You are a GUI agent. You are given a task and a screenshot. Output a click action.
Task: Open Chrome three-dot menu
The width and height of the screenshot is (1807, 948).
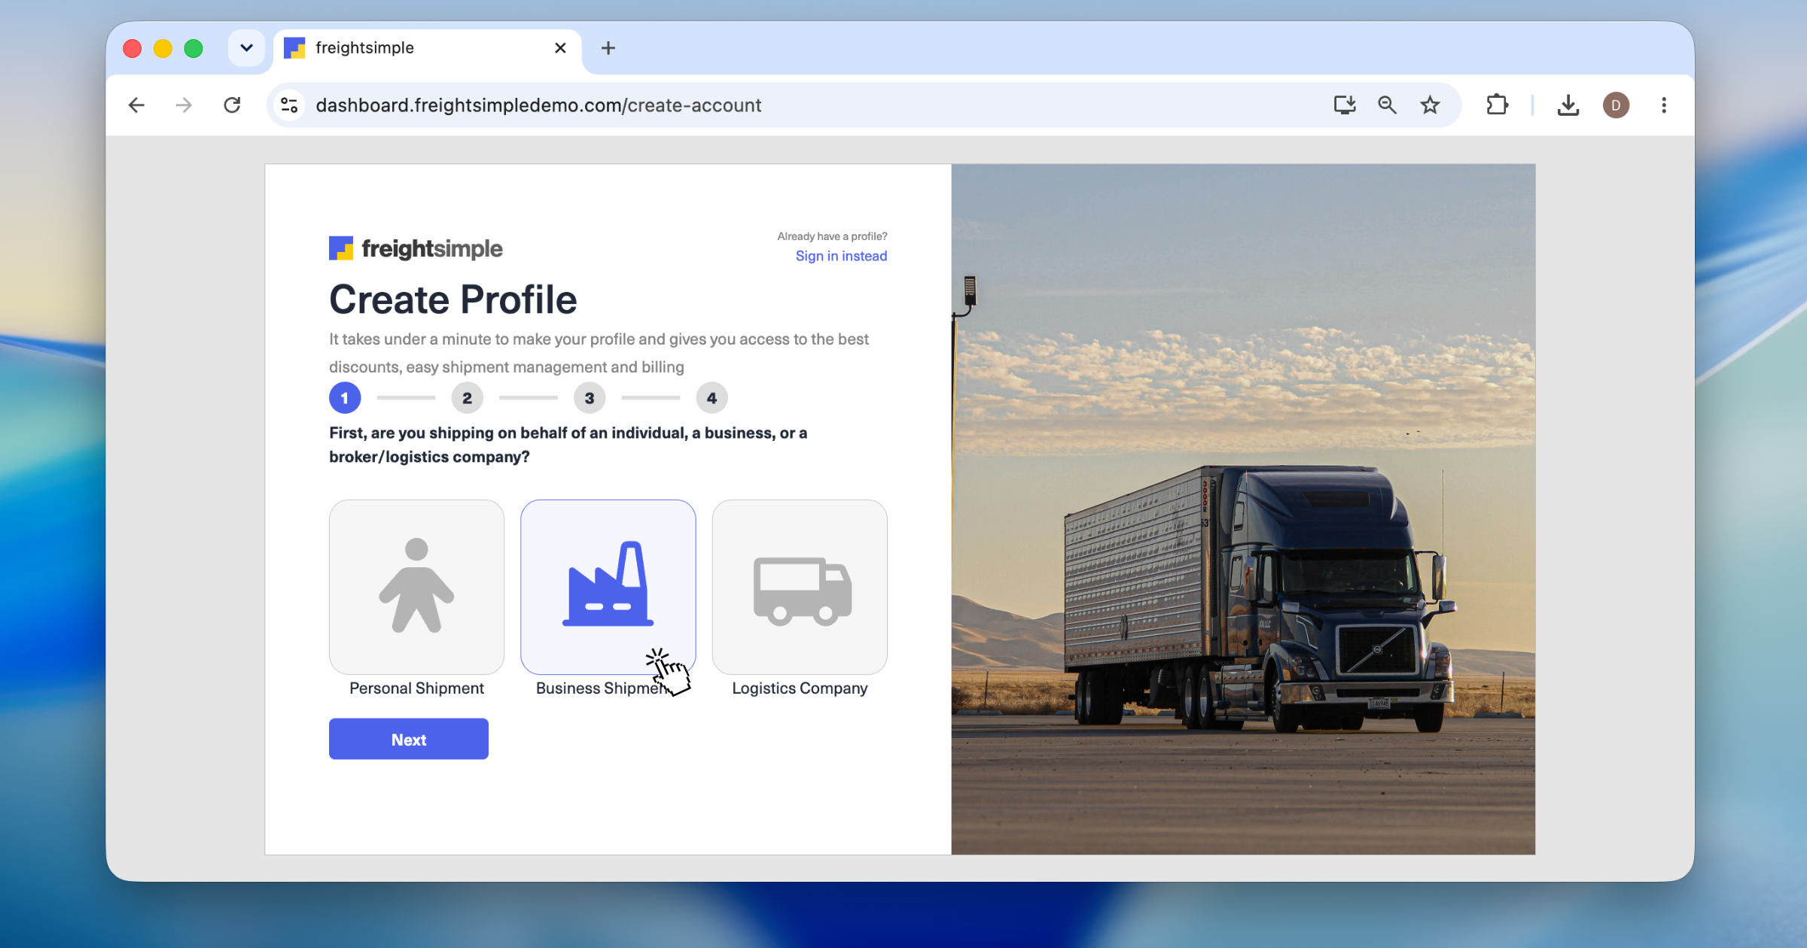pos(1664,105)
